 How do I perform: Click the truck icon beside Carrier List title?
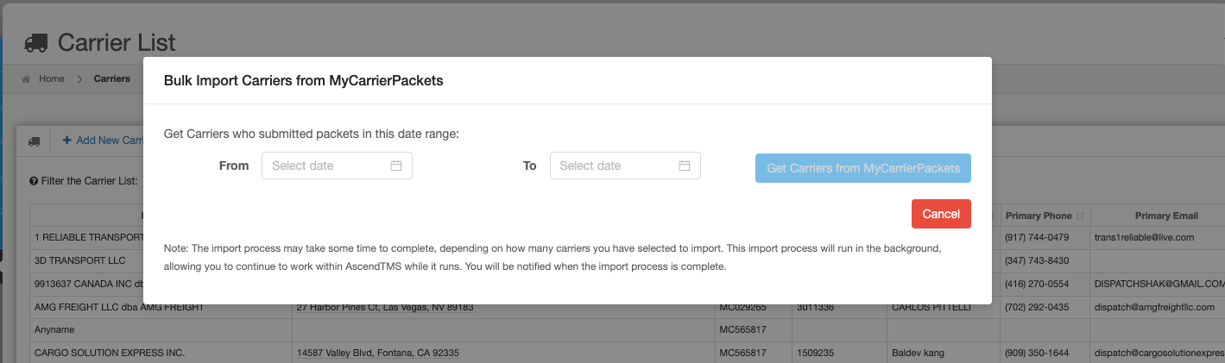pyautogui.click(x=35, y=42)
